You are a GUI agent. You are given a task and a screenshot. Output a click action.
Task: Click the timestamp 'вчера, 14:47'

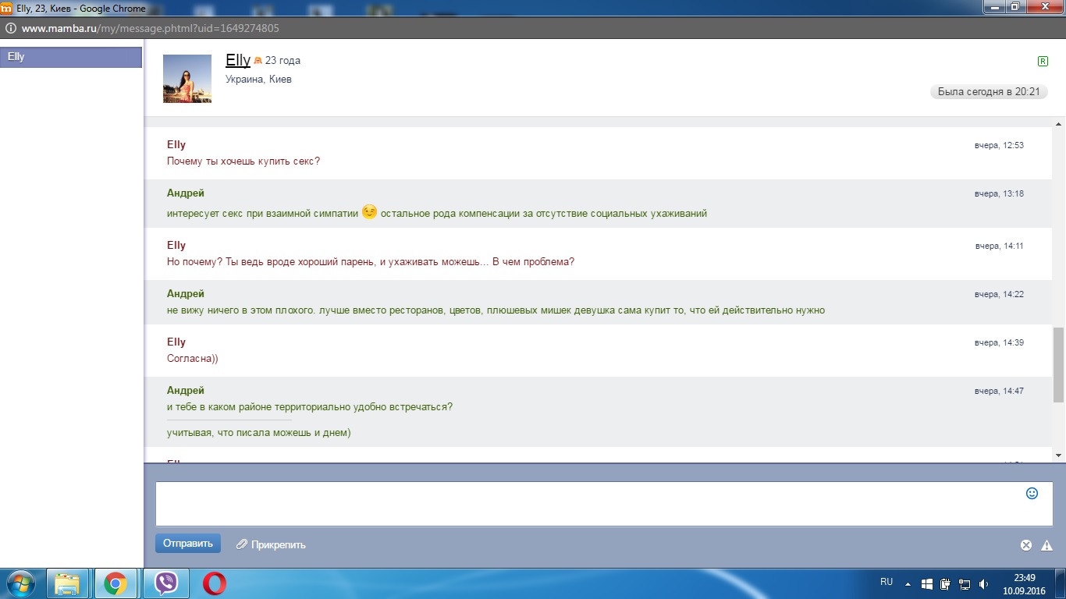[x=999, y=391]
